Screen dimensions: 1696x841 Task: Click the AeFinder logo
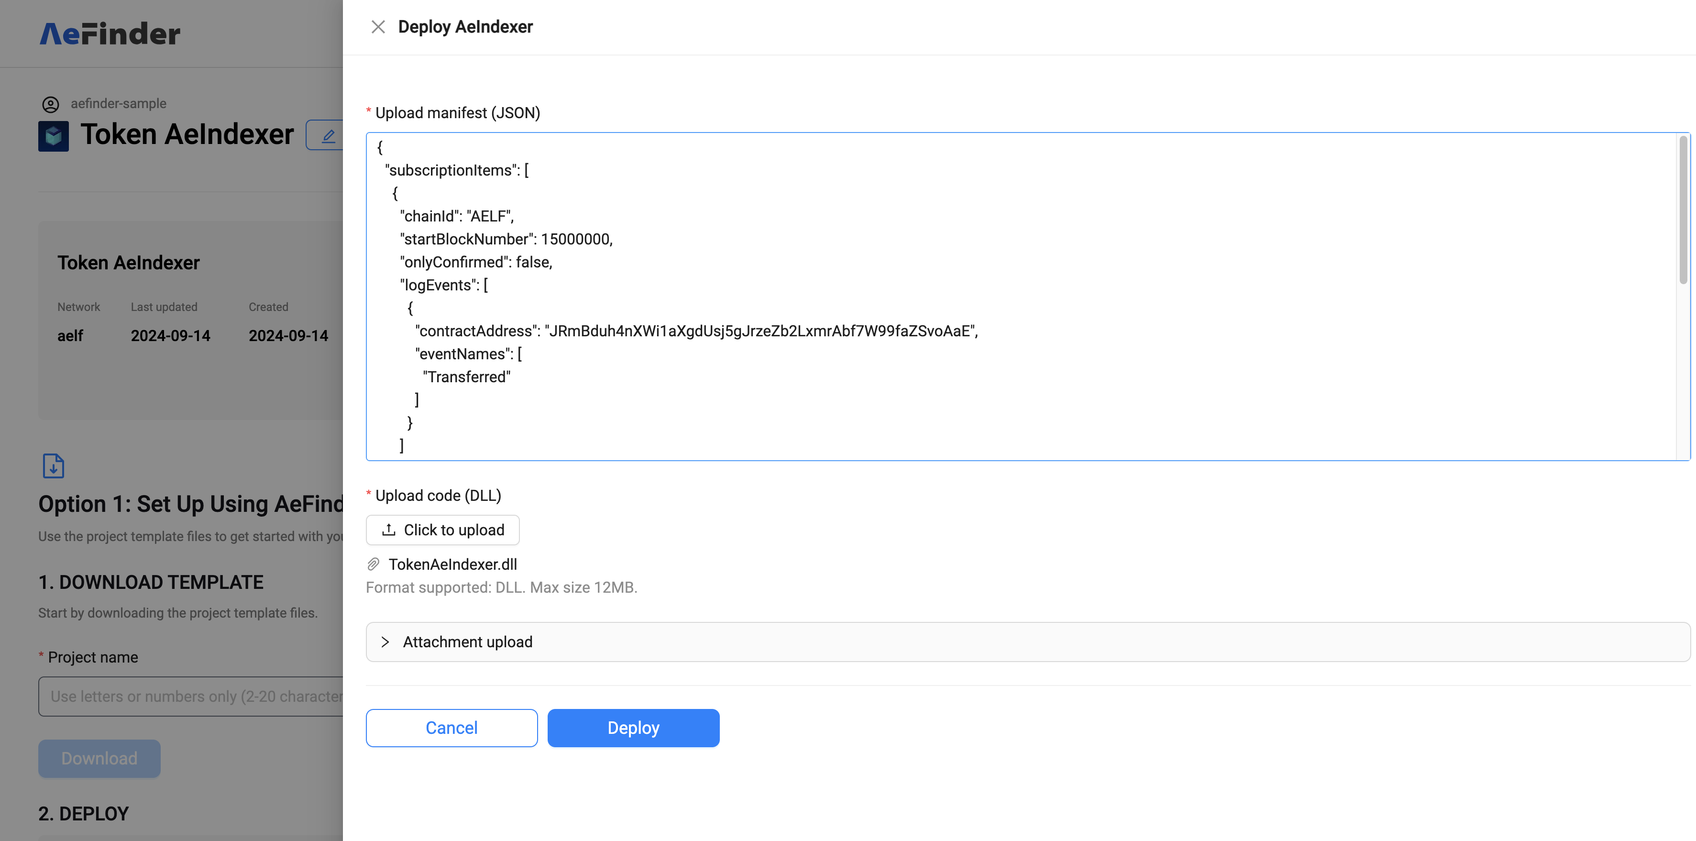click(x=110, y=33)
